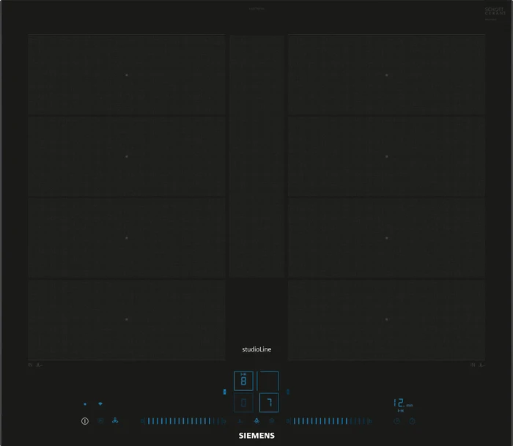Toggle the right flexZone link indicator
Screen dimensions: 513x446
point(288,392)
